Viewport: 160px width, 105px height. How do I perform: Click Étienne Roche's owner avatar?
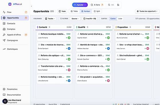[108, 70]
